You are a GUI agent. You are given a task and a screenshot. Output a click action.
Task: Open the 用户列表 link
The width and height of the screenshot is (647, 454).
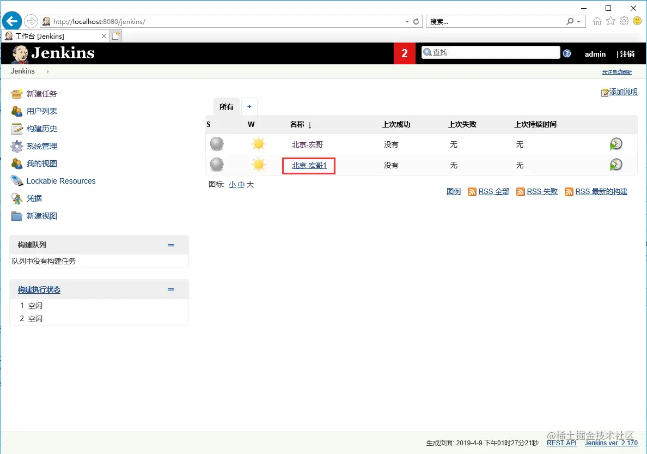42,111
